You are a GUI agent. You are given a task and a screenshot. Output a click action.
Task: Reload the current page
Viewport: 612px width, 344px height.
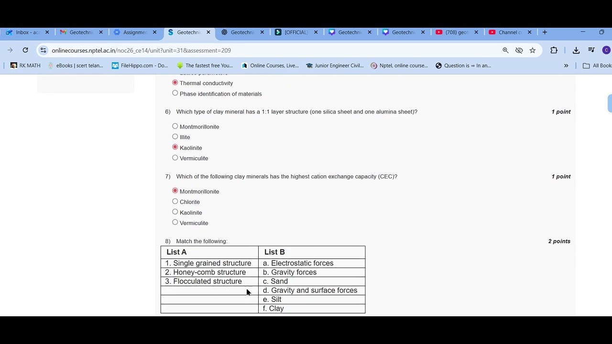coord(25,50)
